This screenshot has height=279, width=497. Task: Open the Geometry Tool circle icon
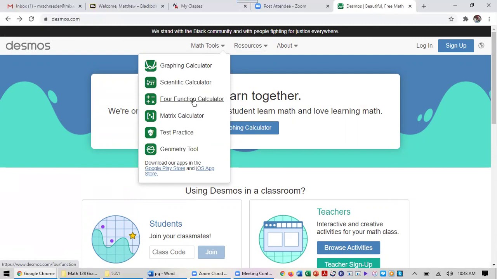(151, 149)
